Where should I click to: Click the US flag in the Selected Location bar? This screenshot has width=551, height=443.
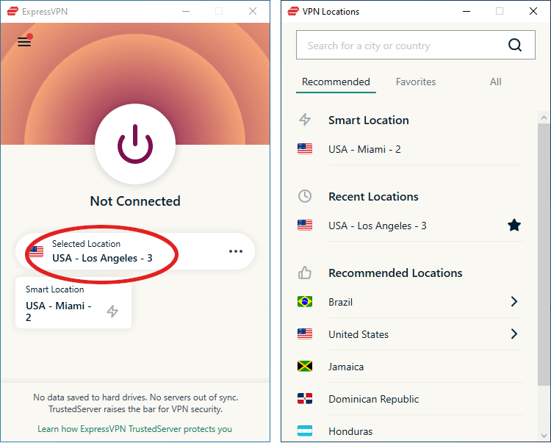[36, 251]
